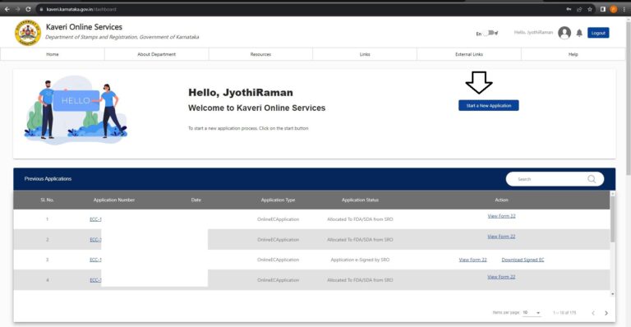
Task: Click the site padlock icon
Action: (41, 9)
